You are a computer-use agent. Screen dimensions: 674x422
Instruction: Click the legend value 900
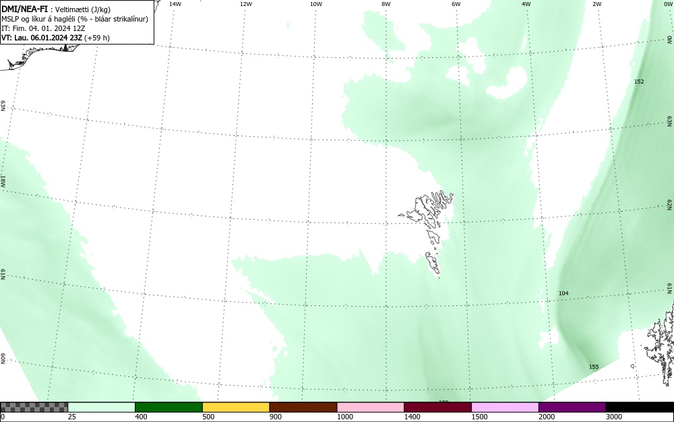[x=276, y=417]
